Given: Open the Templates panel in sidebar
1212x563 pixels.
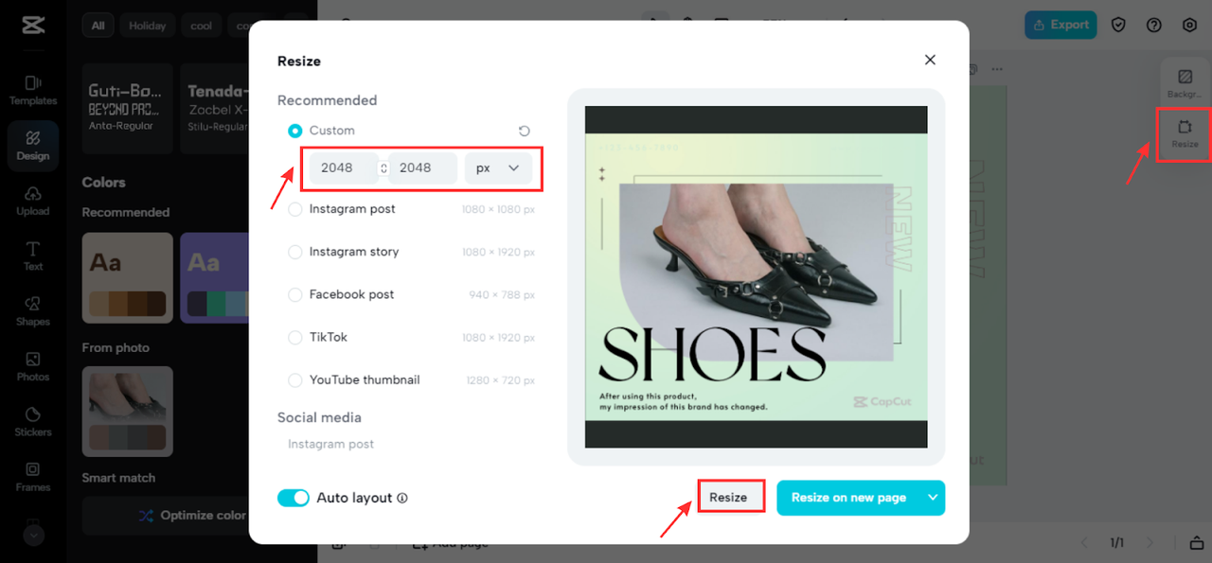Looking at the screenshot, I should pyautogui.click(x=33, y=91).
